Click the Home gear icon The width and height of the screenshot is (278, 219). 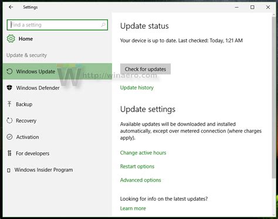click(x=11, y=39)
